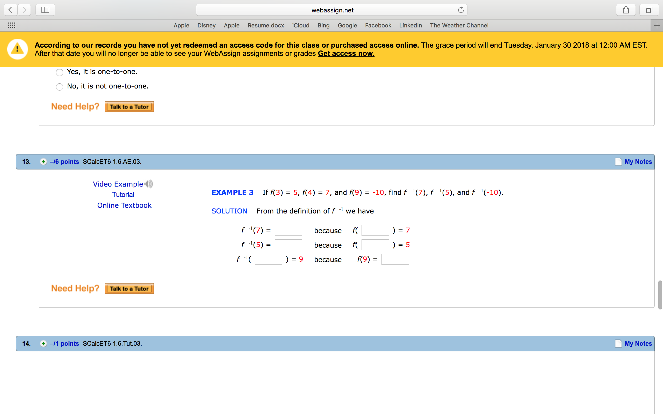Click the '–/1 points' link for question 14

click(x=64, y=344)
